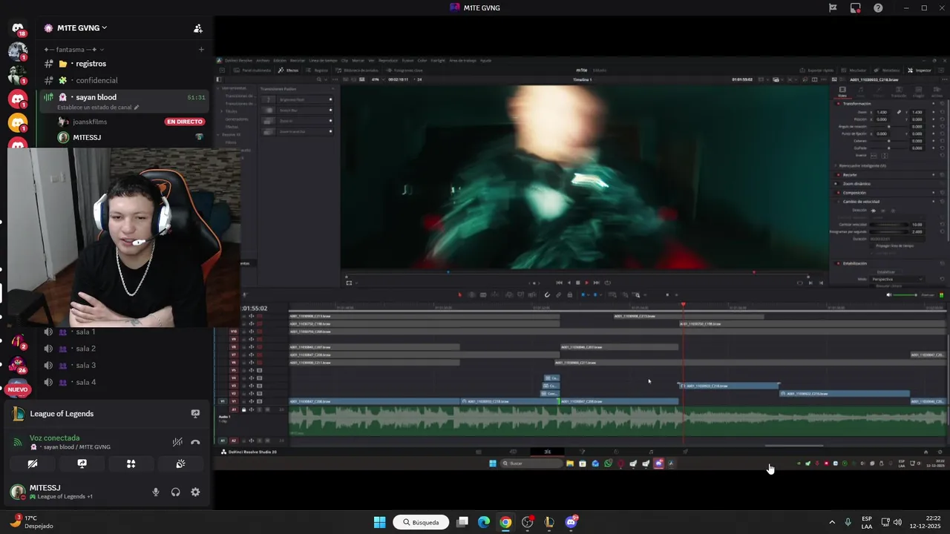Screen dimensions: 950x534
Task: Open the Discord inbox icon in title bar
Action: coord(855,8)
